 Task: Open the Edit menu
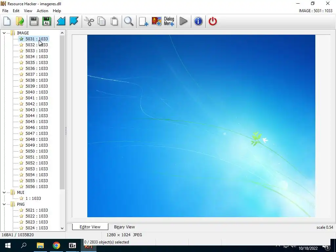(x=16, y=11)
